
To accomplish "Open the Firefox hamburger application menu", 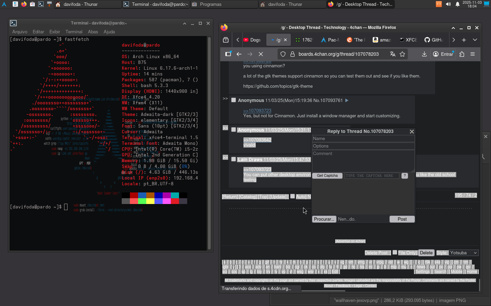I will click(x=473, y=54).
